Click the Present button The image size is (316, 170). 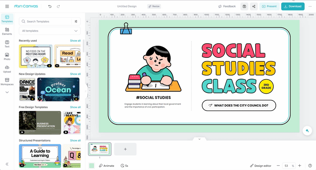tap(269, 6)
